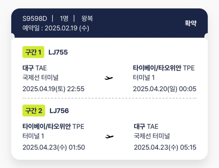This screenshot has width=219, height=168.
Task: Select 대구 TAE arrival in segment 2
Action: click(146, 126)
